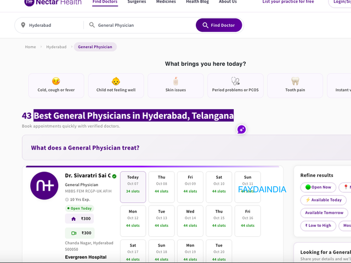
Task: Select the Tooth pain card
Action: [x=295, y=85]
